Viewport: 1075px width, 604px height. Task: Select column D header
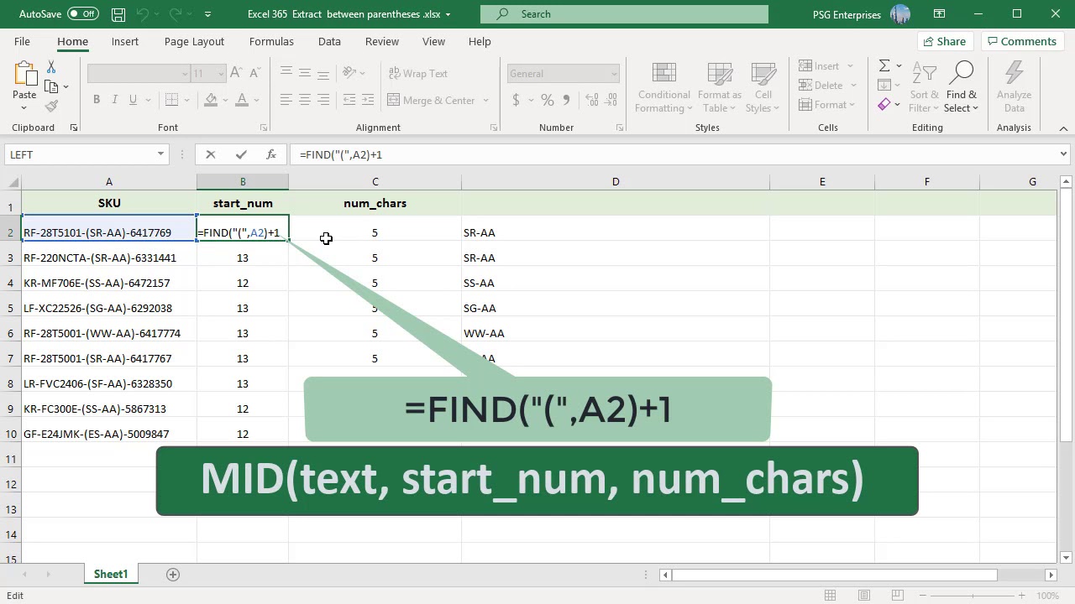pyautogui.click(x=616, y=181)
